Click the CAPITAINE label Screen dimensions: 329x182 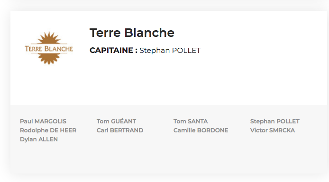tap(113, 51)
